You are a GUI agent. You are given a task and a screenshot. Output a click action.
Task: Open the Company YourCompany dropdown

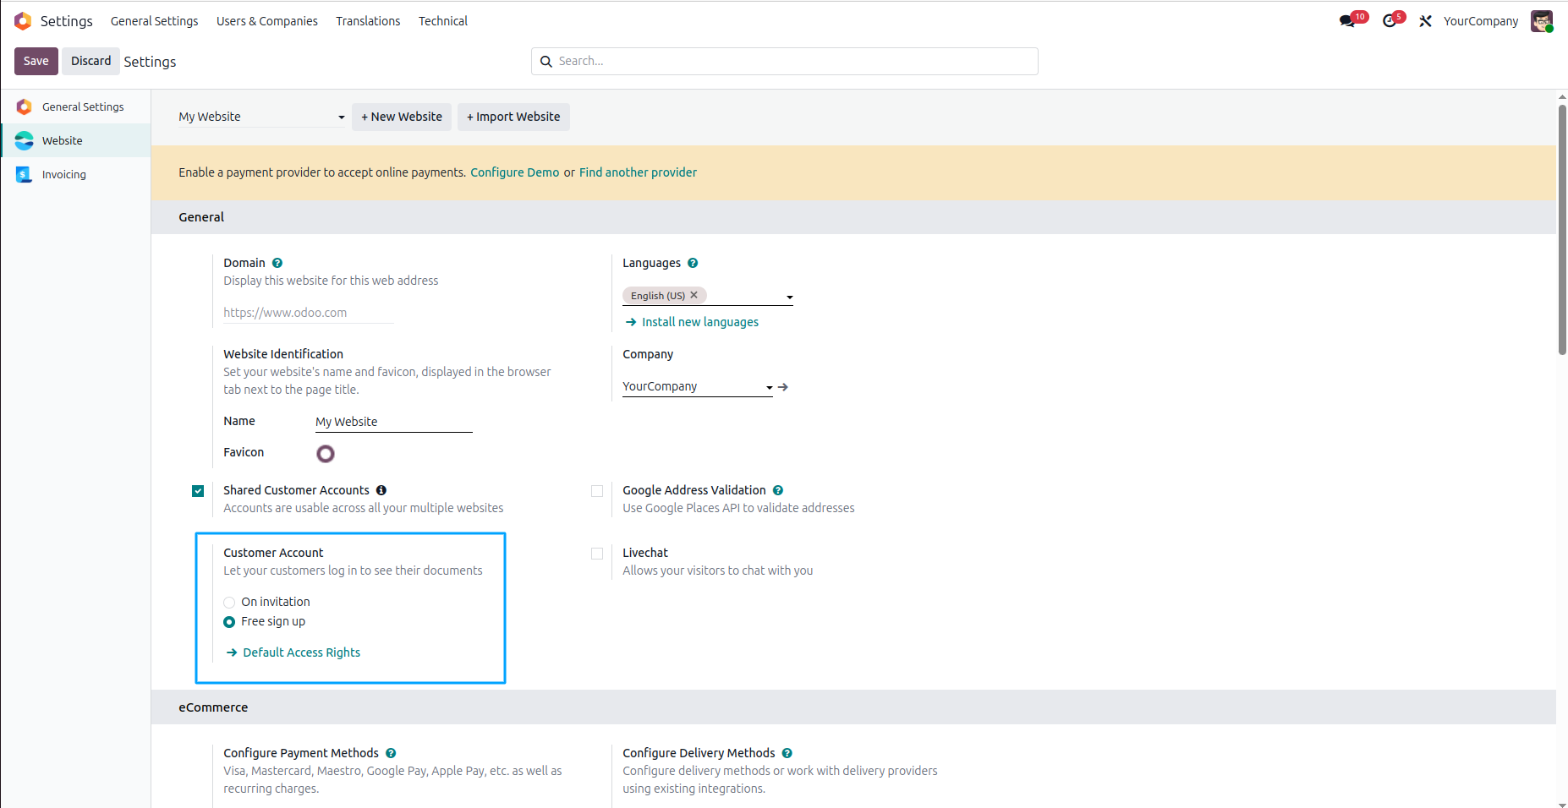(x=698, y=386)
